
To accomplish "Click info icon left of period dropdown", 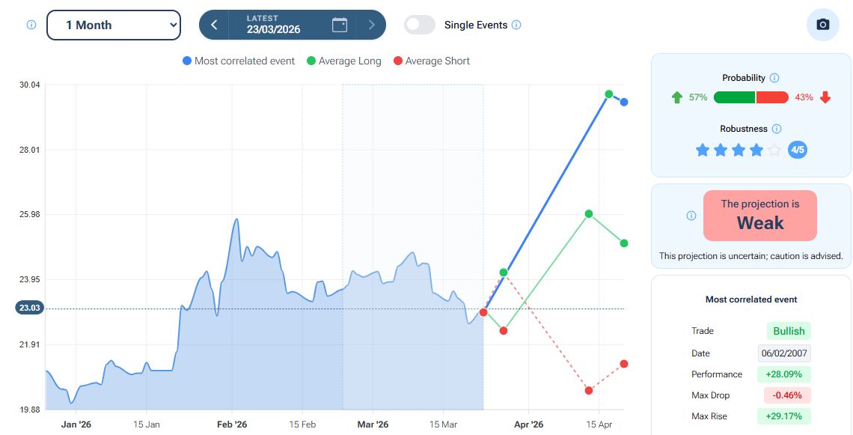I will pyautogui.click(x=31, y=25).
